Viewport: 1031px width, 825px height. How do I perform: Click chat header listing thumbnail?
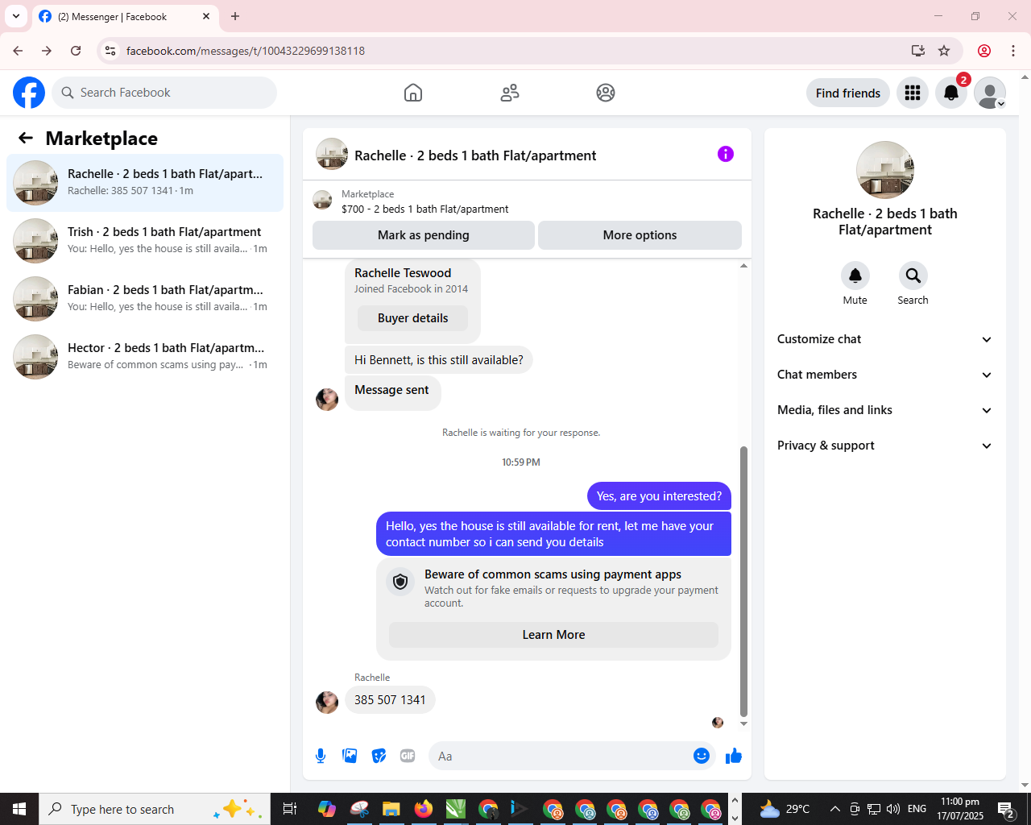332,154
